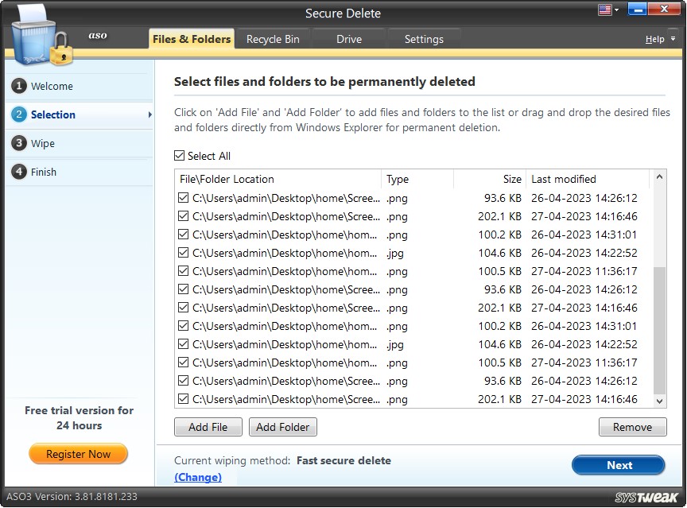Go to the Finish step in sidebar
Image resolution: width=687 pixels, height=508 pixels.
pos(44,172)
